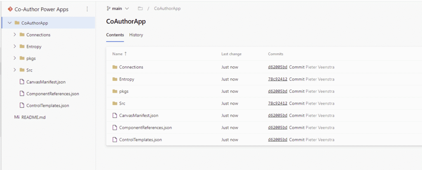Open ComponentReferences.json in contents table
The width and height of the screenshot is (422, 170).
(x=145, y=128)
